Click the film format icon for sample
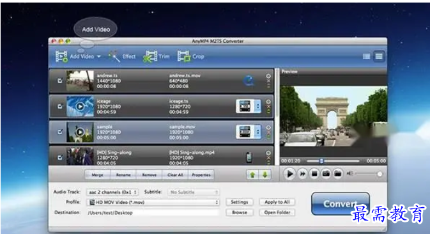 (x=245, y=132)
